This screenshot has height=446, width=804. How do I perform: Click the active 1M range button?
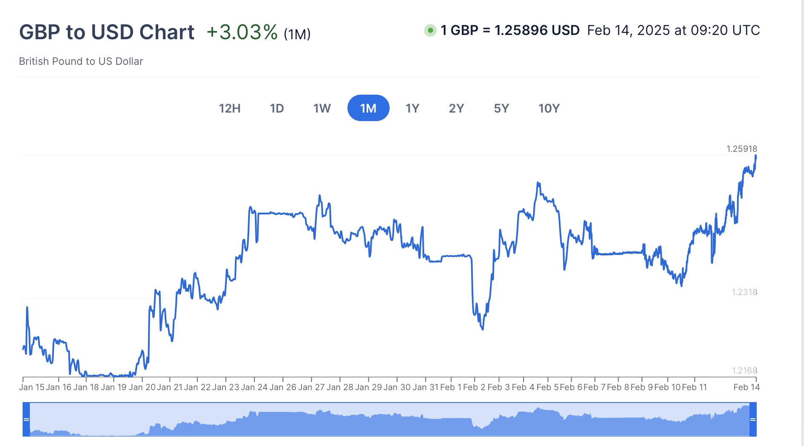click(368, 108)
